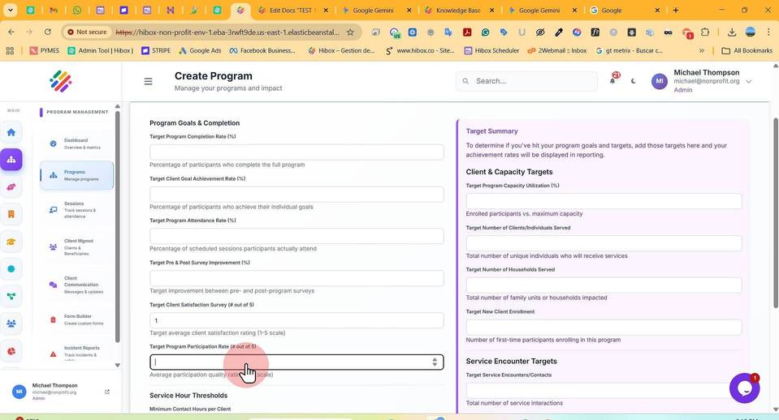This screenshot has height=420, width=779.
Task: Click the hamburger menu icon
Action: click(x=148, y=81)
